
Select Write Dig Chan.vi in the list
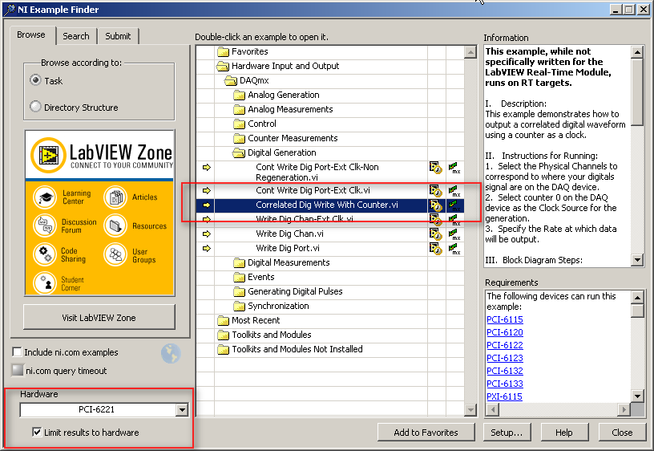pos(289,234)
